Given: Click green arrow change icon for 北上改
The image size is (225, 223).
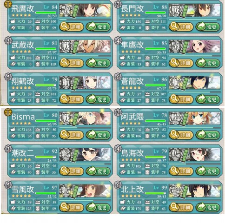Looking at the screenshot, I should coord(201,207).
